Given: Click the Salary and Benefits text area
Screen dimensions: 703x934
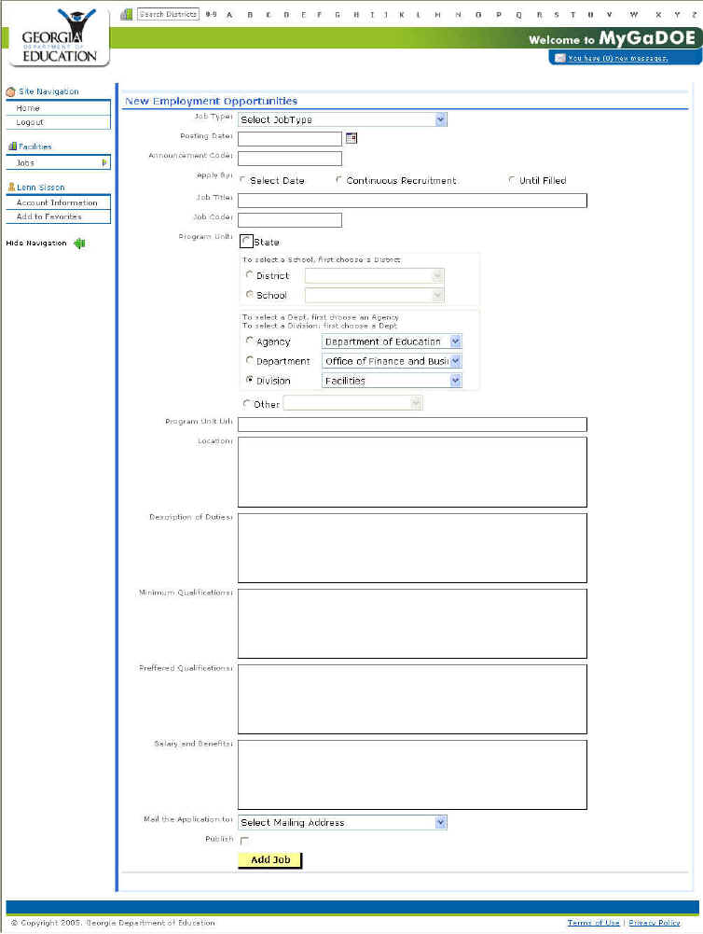Looking at the screenshot, I should click(412, 775).
